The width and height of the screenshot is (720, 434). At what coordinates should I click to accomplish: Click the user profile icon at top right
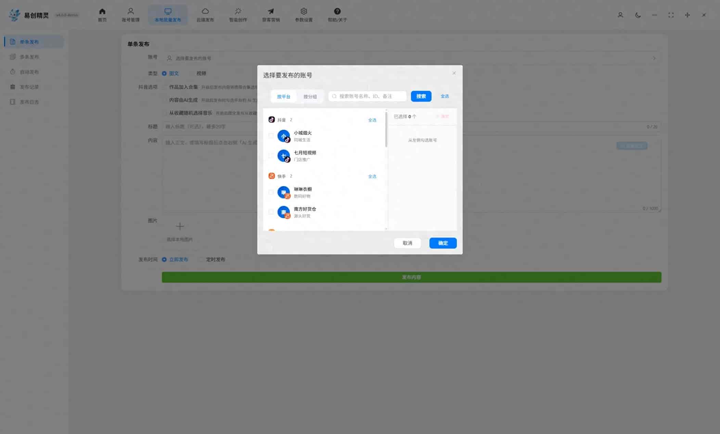click(x=620, y=15)
